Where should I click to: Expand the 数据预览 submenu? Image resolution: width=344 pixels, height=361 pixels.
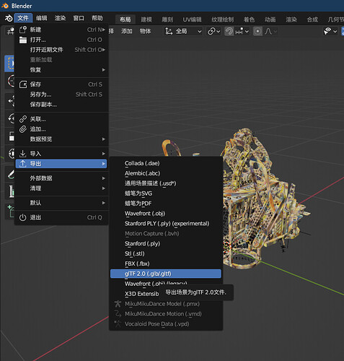[61, 139]
